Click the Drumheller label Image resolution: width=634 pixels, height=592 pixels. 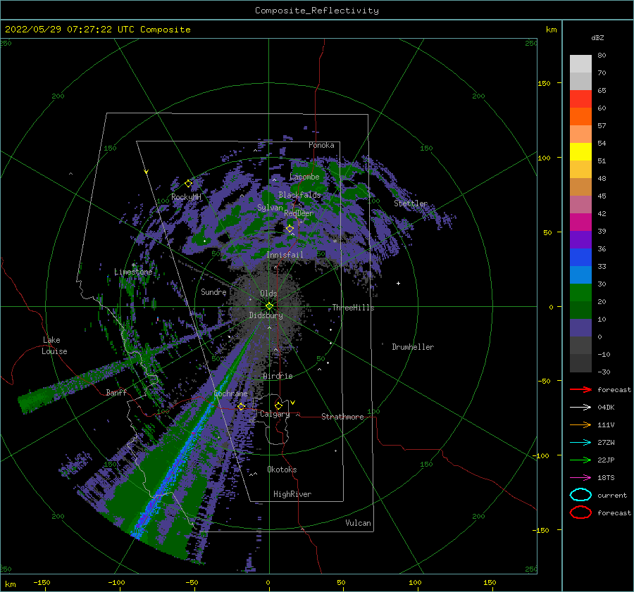[x=413, y=347]
